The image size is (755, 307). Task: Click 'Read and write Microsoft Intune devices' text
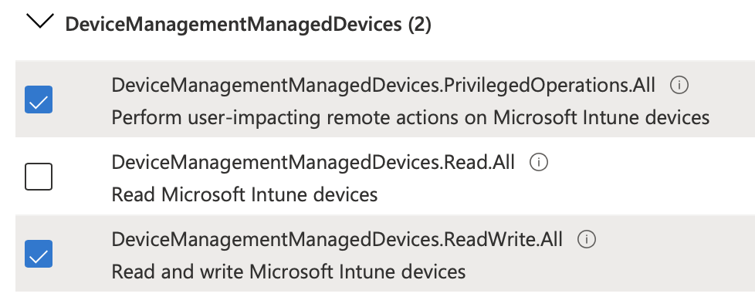point(289,272)
